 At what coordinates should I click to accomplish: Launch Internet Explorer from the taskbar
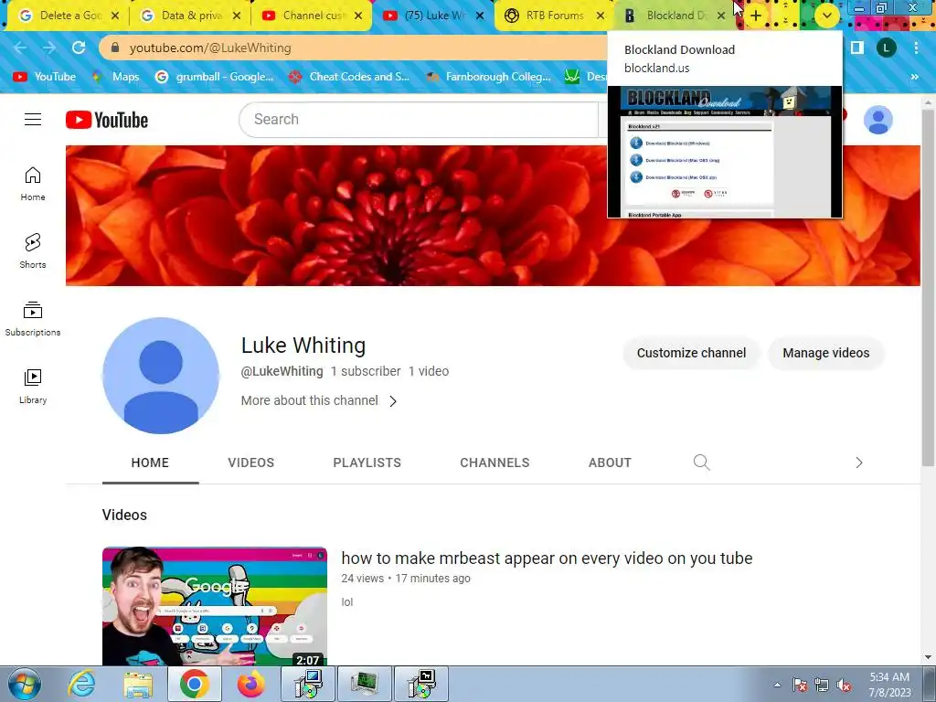81,684
